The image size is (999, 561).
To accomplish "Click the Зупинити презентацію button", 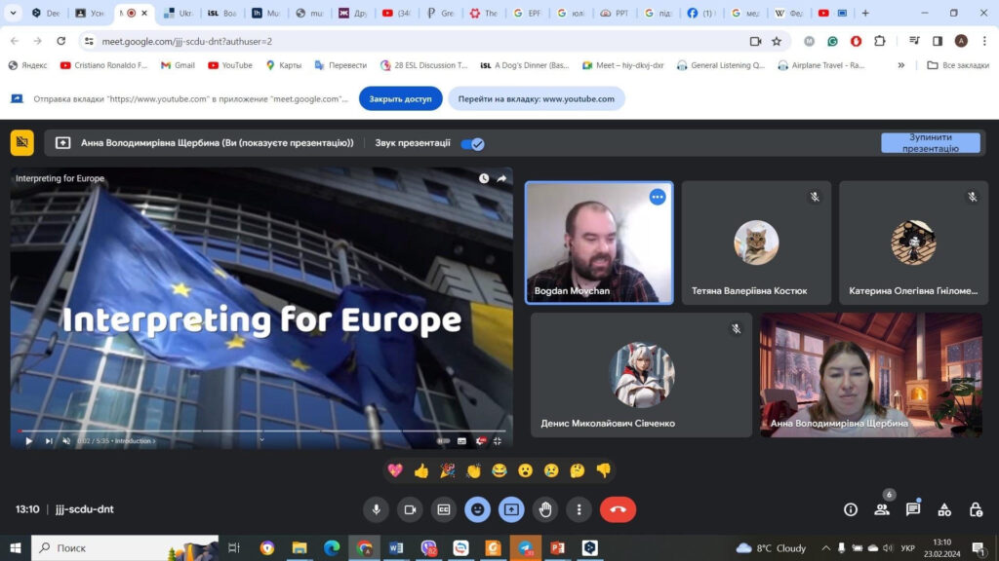I will pos(930,143).
